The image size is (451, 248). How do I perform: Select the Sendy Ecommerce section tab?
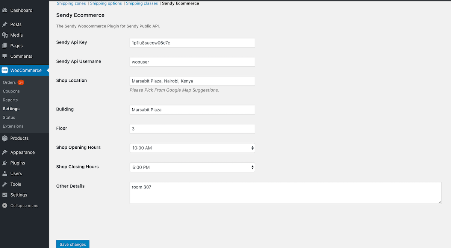pyautogui.click(x=181, y=3)
